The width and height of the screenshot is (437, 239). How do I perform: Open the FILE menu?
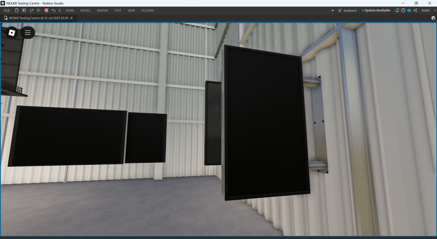pyautogui.click(x=7, y=10)
